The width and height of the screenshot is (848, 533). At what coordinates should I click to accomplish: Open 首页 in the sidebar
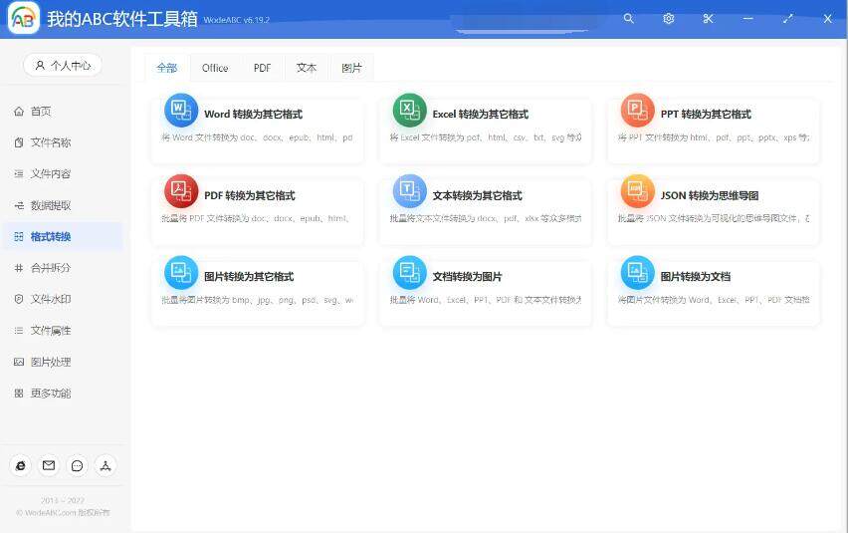point(62,112)
